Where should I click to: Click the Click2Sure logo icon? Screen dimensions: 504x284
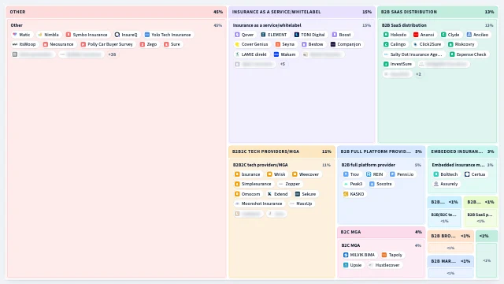click(415, 44)
